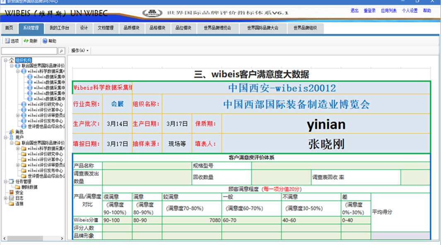This screenshot has width=441, height=245.
Task: Expand the 日志 node
Action: pyautogui.click(x=5, y=198)
